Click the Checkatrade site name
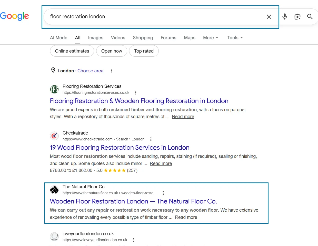The height and width of the screenshot is (246, 318). click(x=75, y=133)
